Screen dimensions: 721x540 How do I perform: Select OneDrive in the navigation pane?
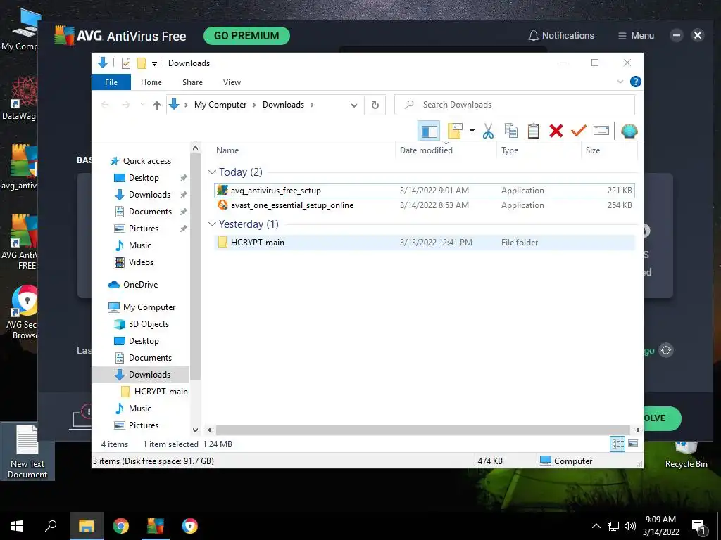click(140, 285)
